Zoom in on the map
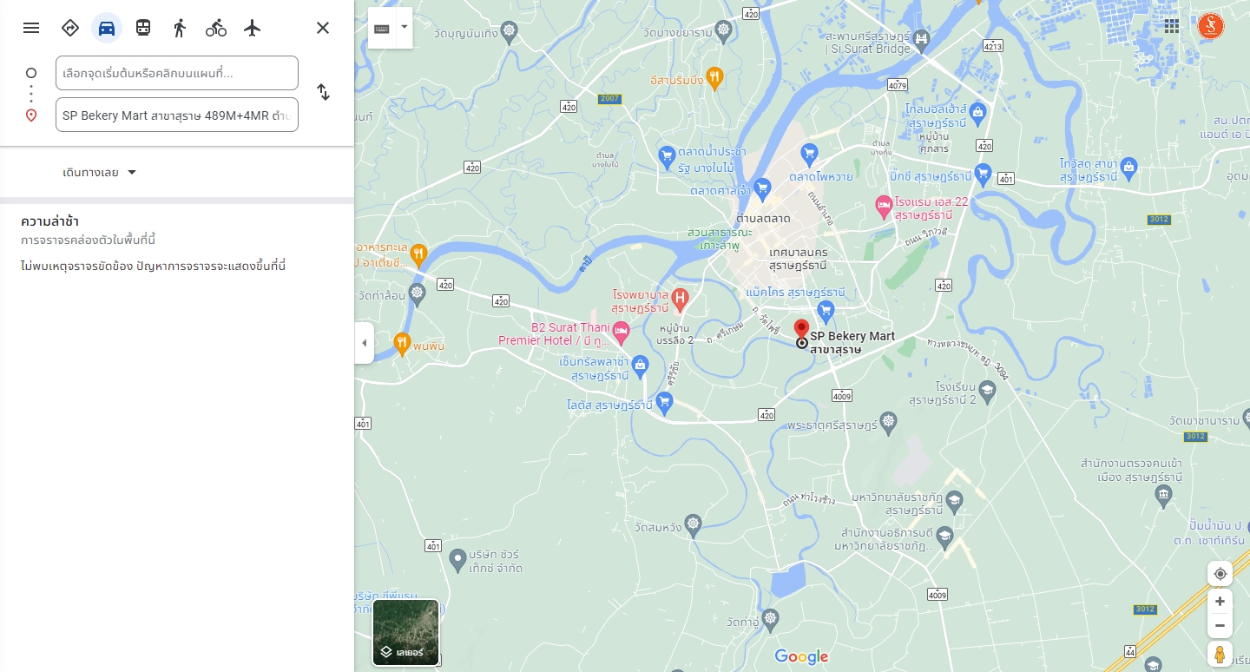This screenshot has width=1250, height=672. coord(1220,601)
